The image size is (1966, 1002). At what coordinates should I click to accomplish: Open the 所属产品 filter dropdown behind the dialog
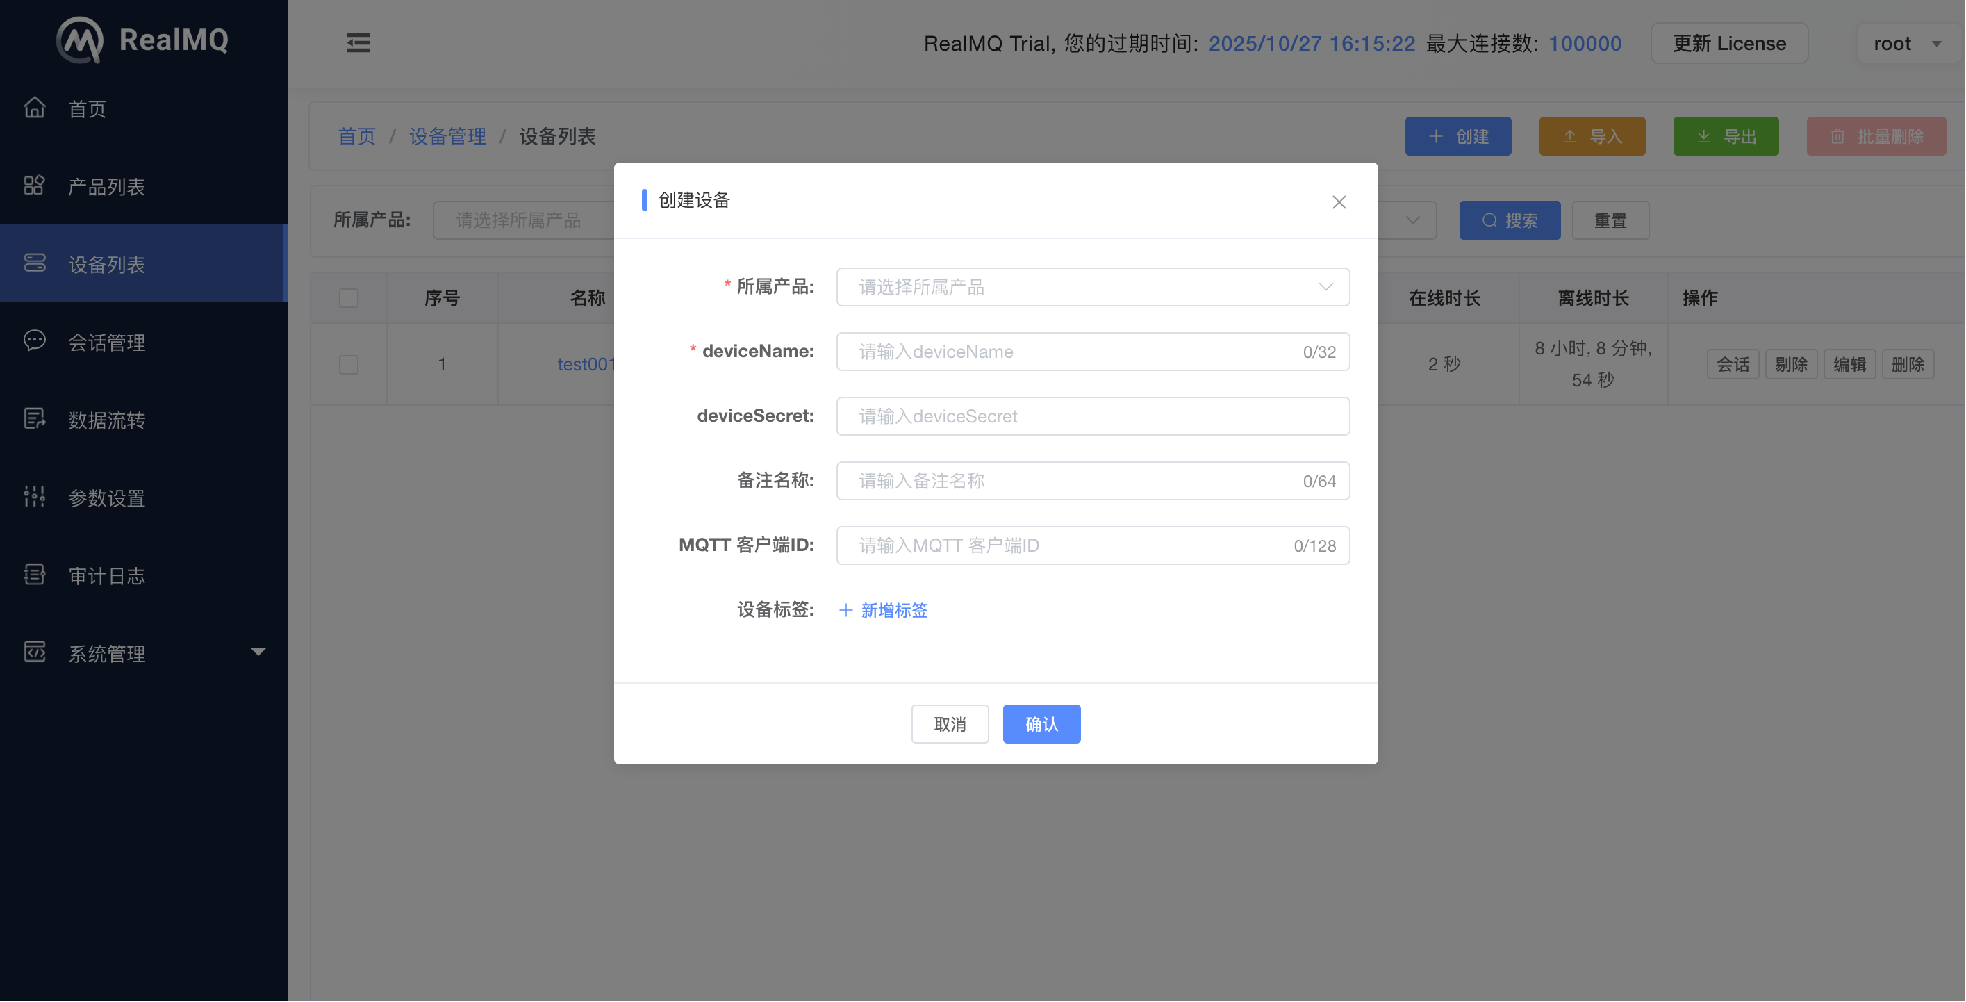tap(524, 220)
